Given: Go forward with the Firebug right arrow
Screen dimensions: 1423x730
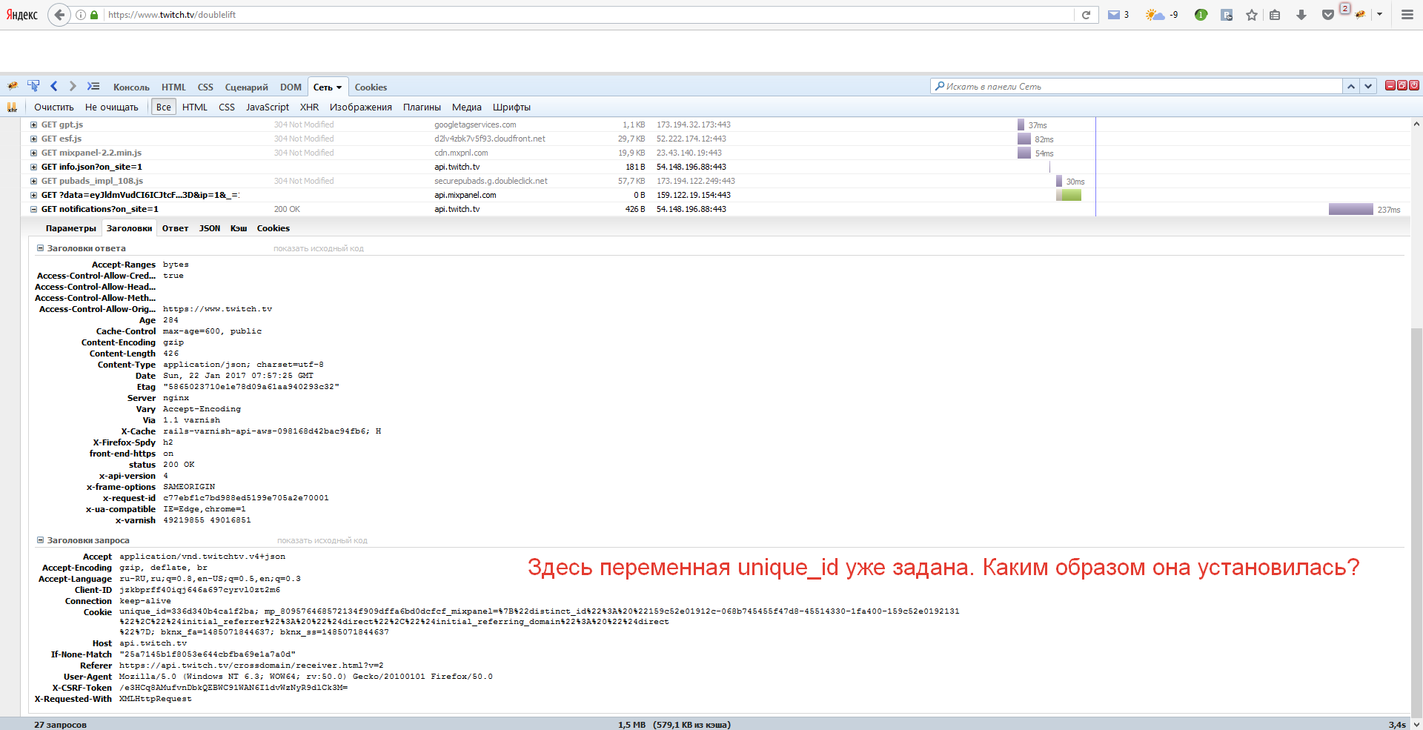Looking at the screenshot, I should click(72, 86).
